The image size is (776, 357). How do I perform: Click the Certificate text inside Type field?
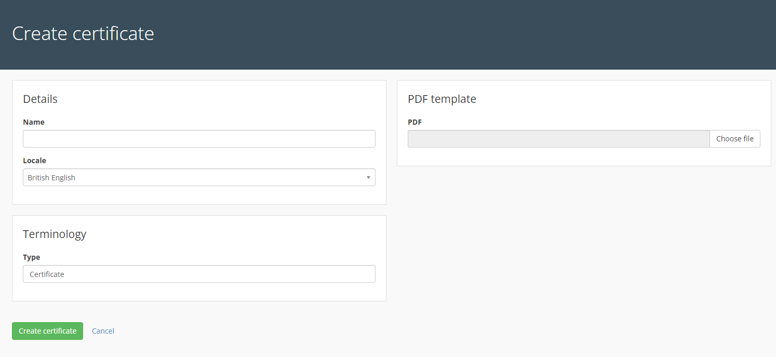(47, 274)
